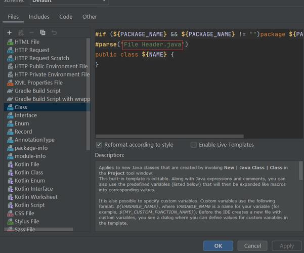Screen dimensions: 304x253
Task: Click the Create Template plus icon
Action: 9,32
